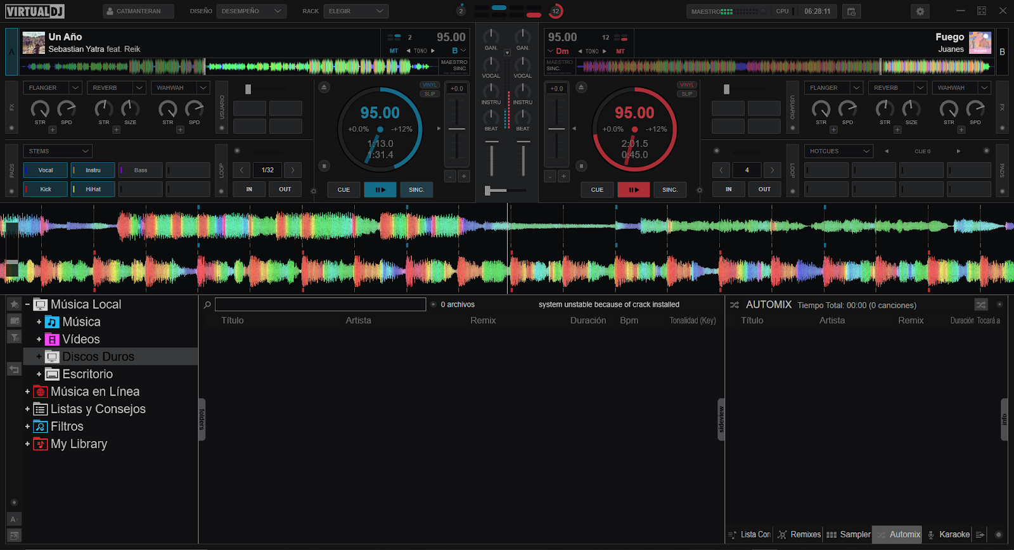Open the Lista Con tab
The height and width of the screenshot is (550, 1014).
tap(749, 535)
